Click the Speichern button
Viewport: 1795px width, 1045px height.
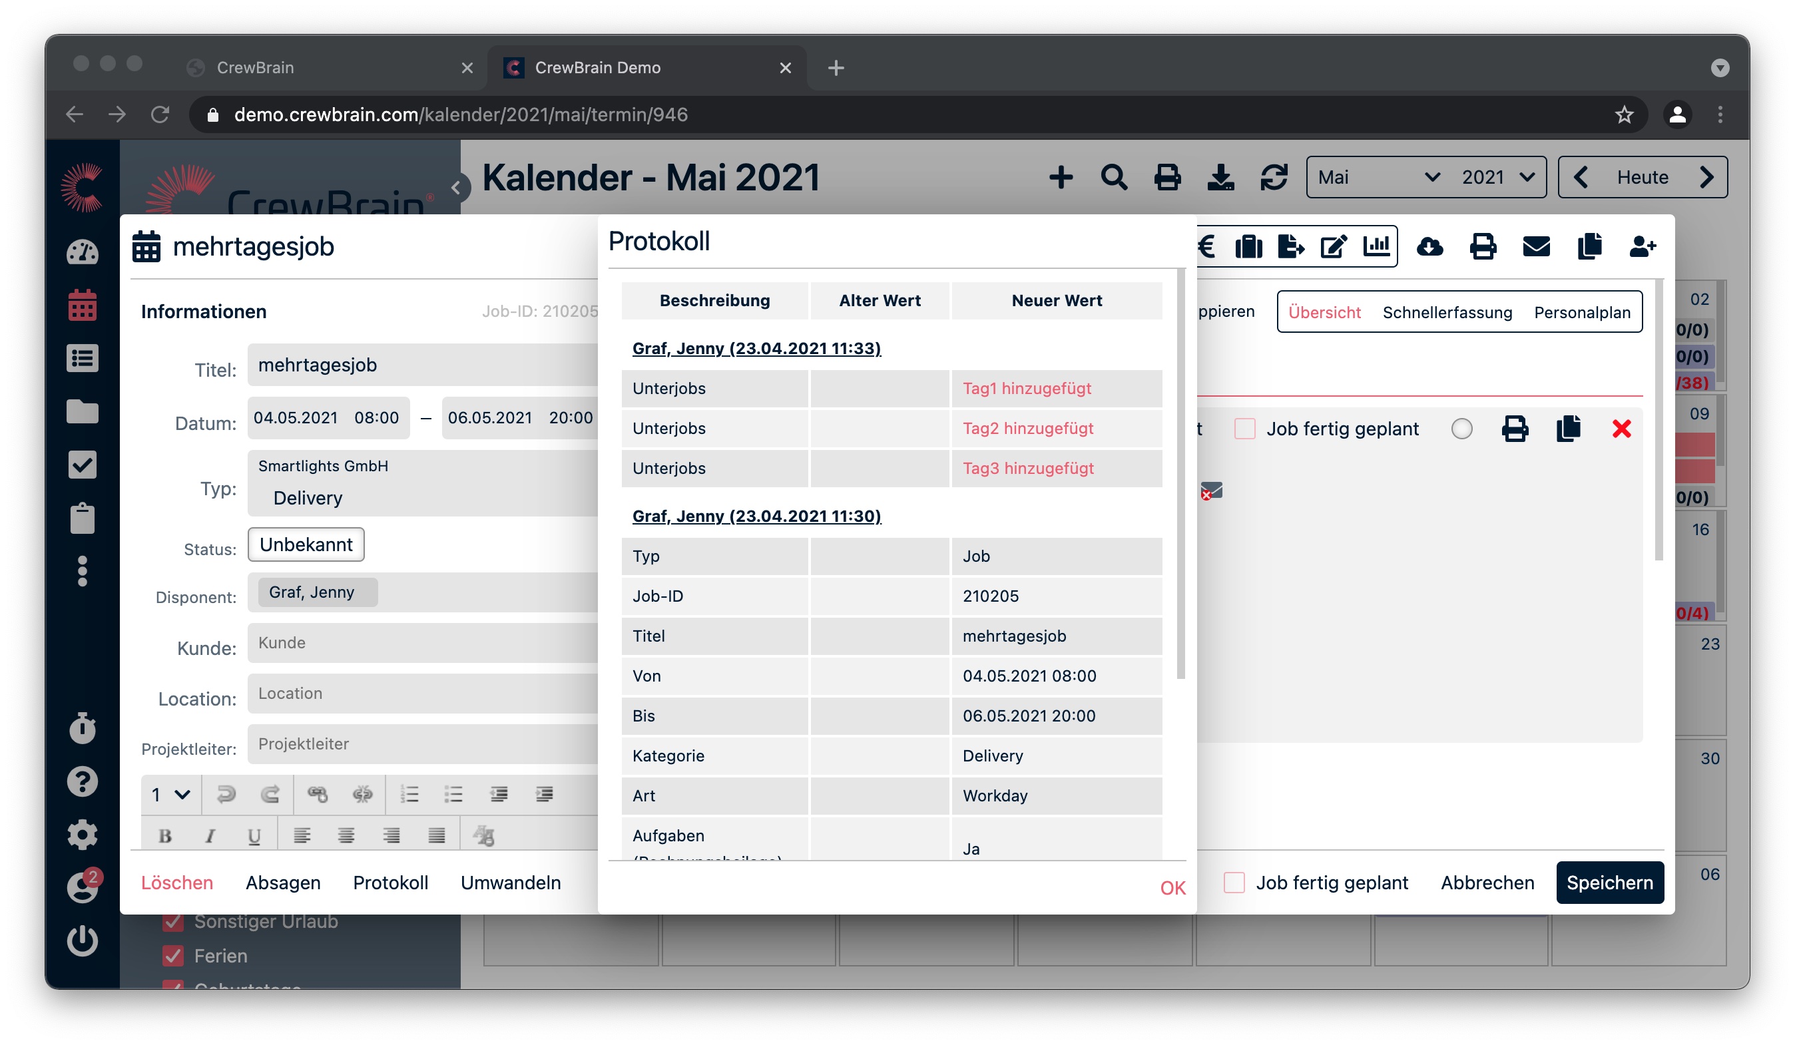pos(1609,883)
